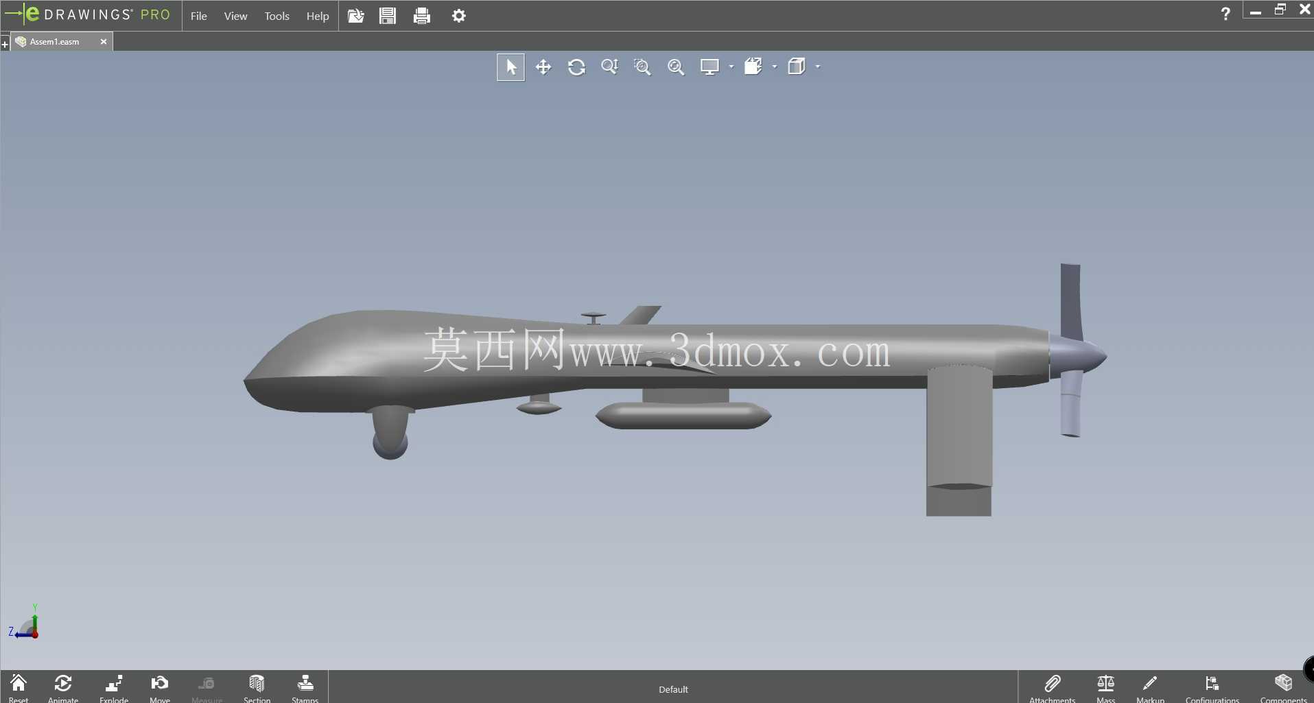Activate the Zoom tool
The height and width of the screenshot is (703, 1314).
[x=609, y=67]
